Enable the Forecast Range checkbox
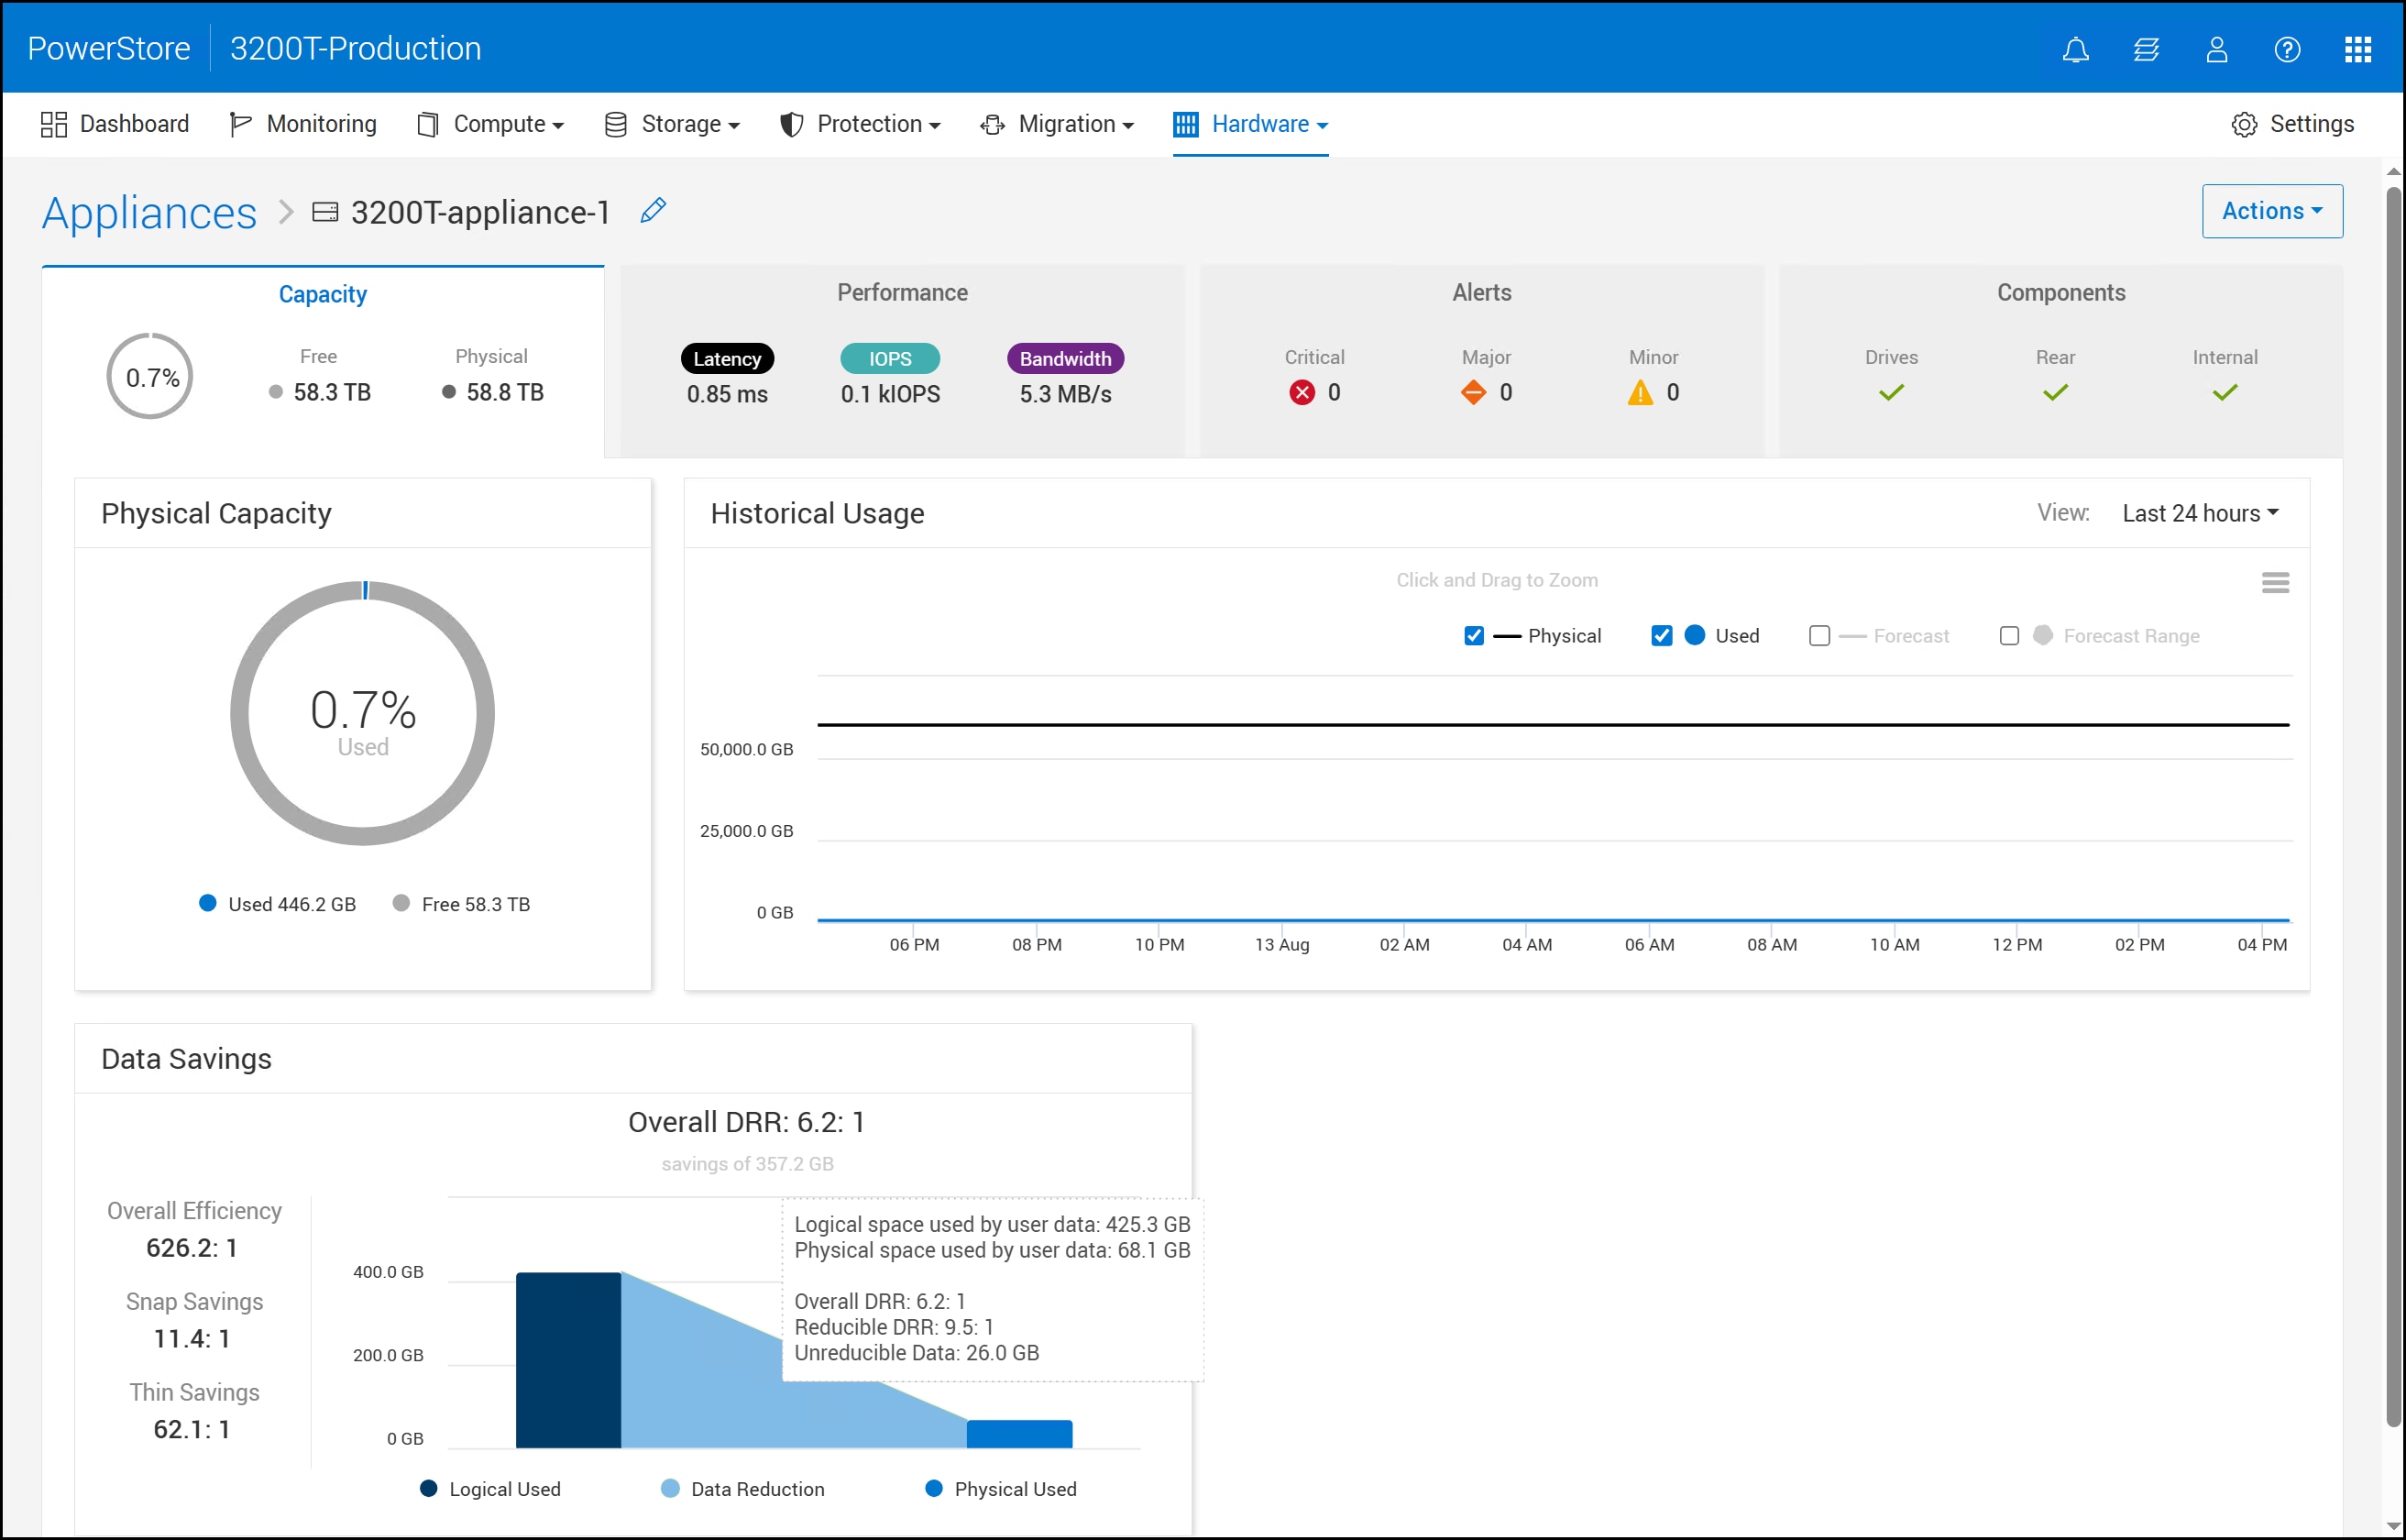The height and width of the screenshot is (1540, 2406). point(2008,636)
